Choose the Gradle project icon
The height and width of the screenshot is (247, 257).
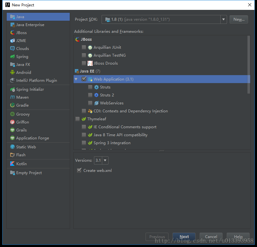(x=12, y=105)
